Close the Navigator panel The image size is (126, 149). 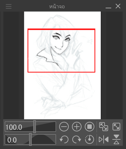(x=118, y=6)
